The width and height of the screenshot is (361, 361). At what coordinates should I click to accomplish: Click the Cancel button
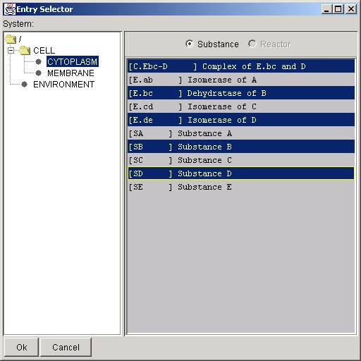66,347
